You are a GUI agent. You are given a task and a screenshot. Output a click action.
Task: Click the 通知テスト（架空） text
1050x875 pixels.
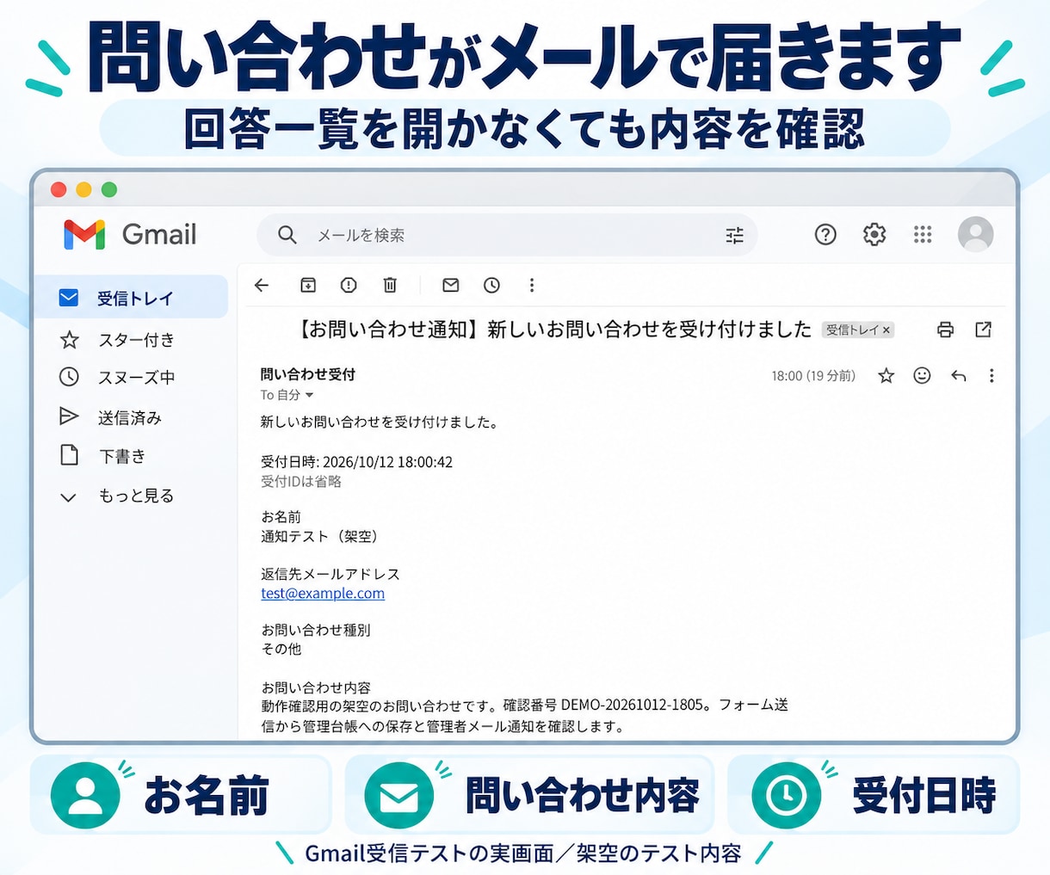click(x=320, y=537)
